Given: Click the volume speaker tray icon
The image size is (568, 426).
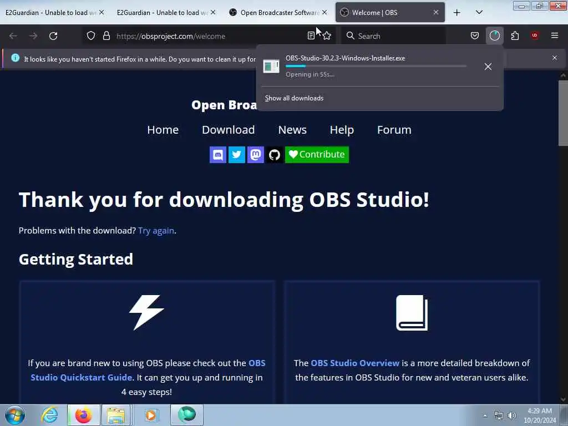Looking at the screenshot, I should tap(511, 415).
